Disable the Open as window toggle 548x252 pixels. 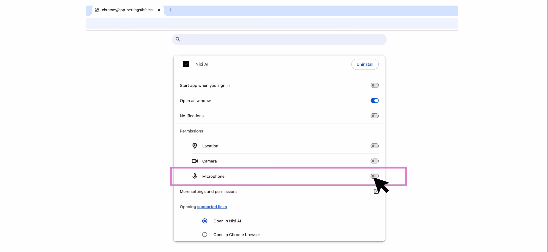374,100
